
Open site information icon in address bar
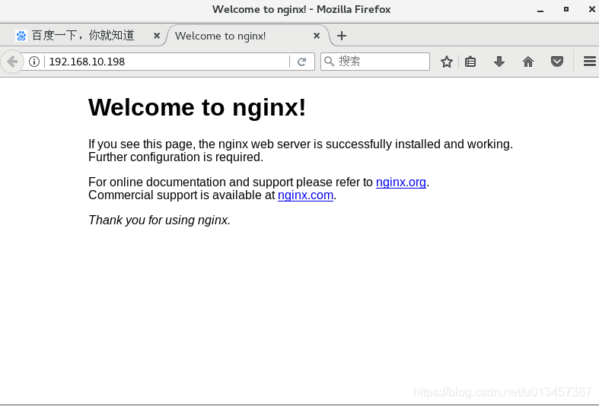(34, 62)
